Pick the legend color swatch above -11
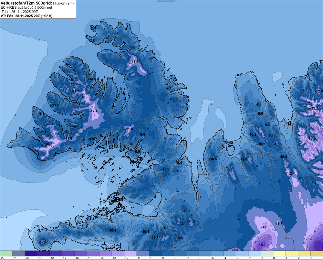323x260 pixels. tap(143, 254)
